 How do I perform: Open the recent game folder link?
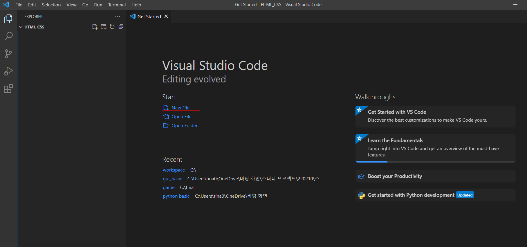tap(169, 187)
